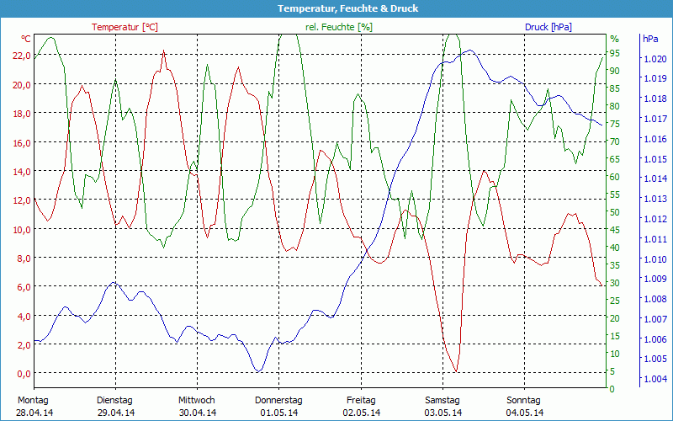Click the '°C' unit label on the temperature axis
This screenshot has height=421, width=673.
pos(26,39)
